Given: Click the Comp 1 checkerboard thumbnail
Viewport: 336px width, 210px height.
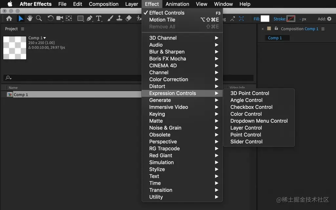Looking at the screenshot, I should [x=14, y=48].
